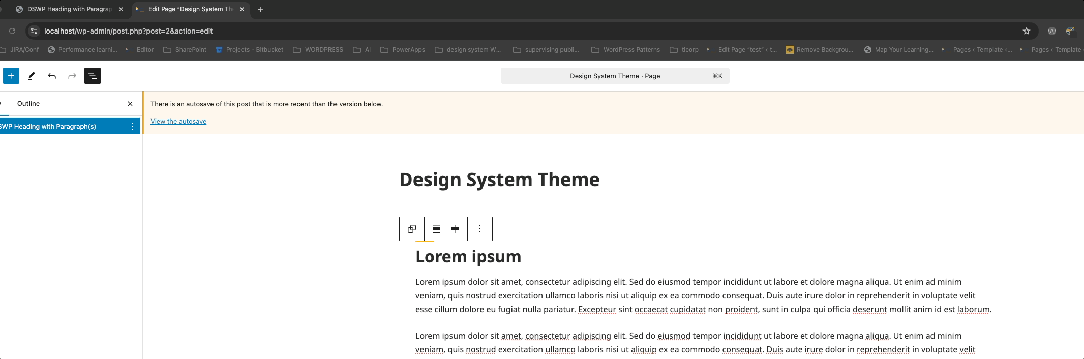Open a new browser tab
The width and height of the screenshot is (1084, 359).
260,9
